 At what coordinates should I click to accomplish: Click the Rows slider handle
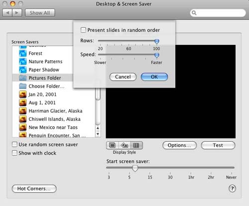point(156,41)
